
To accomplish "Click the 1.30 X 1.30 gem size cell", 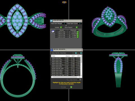I will tap(61, 35).
